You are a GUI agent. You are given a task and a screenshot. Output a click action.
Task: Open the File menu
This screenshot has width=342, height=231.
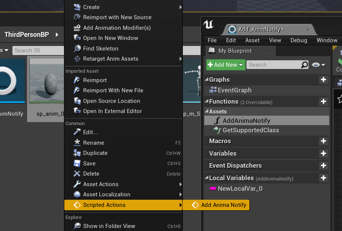[x=212, y=40]
